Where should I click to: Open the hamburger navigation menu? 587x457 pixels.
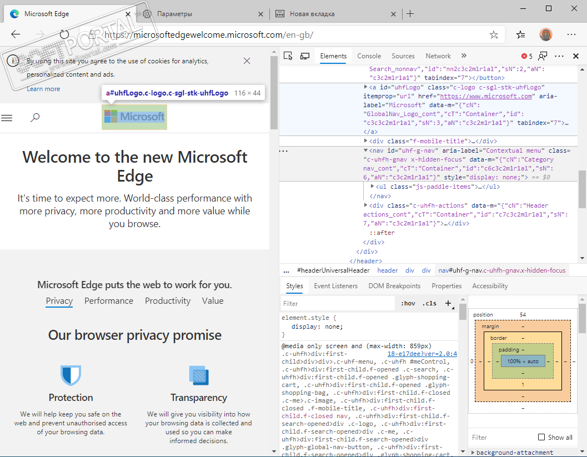[7, 118]
